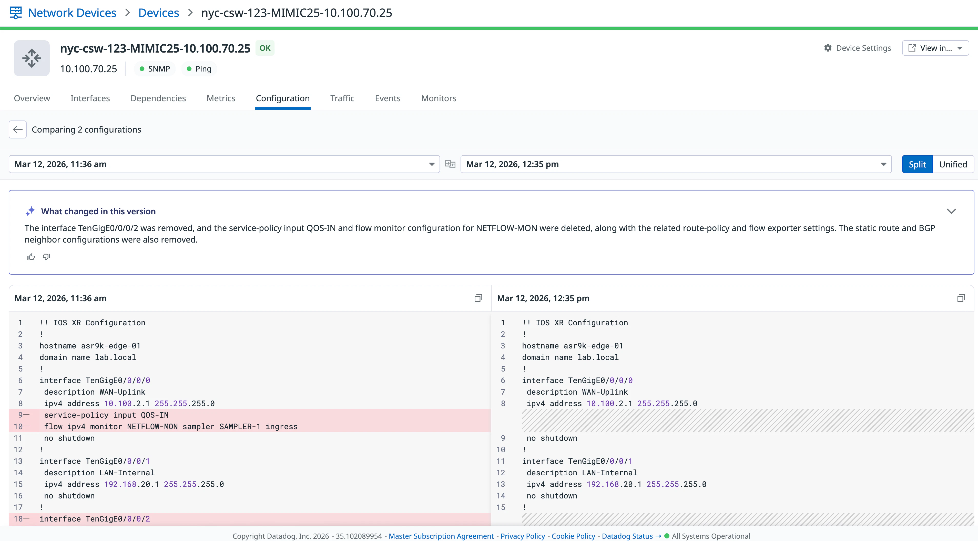Open the Mar 12 12:35 pm version dropdown
978x541 pixels.
[675, 164]
